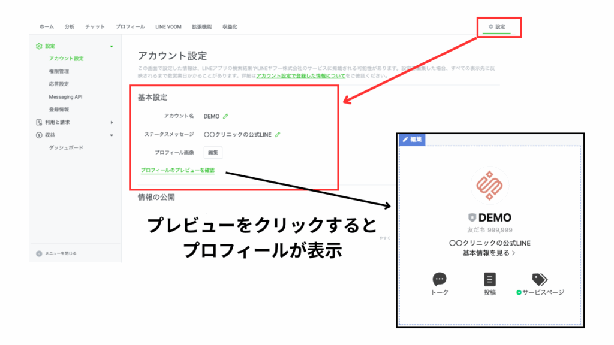Click the 基本設定 heading
The height and width of the screenshot is (345, 614).
click(x=152, y=98)
